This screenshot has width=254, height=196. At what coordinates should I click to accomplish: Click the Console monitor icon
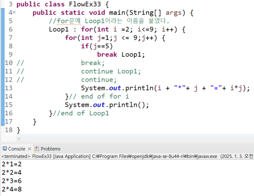5,149
